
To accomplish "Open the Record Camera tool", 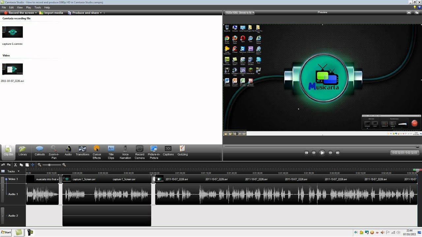I will [x=140, y=152].
